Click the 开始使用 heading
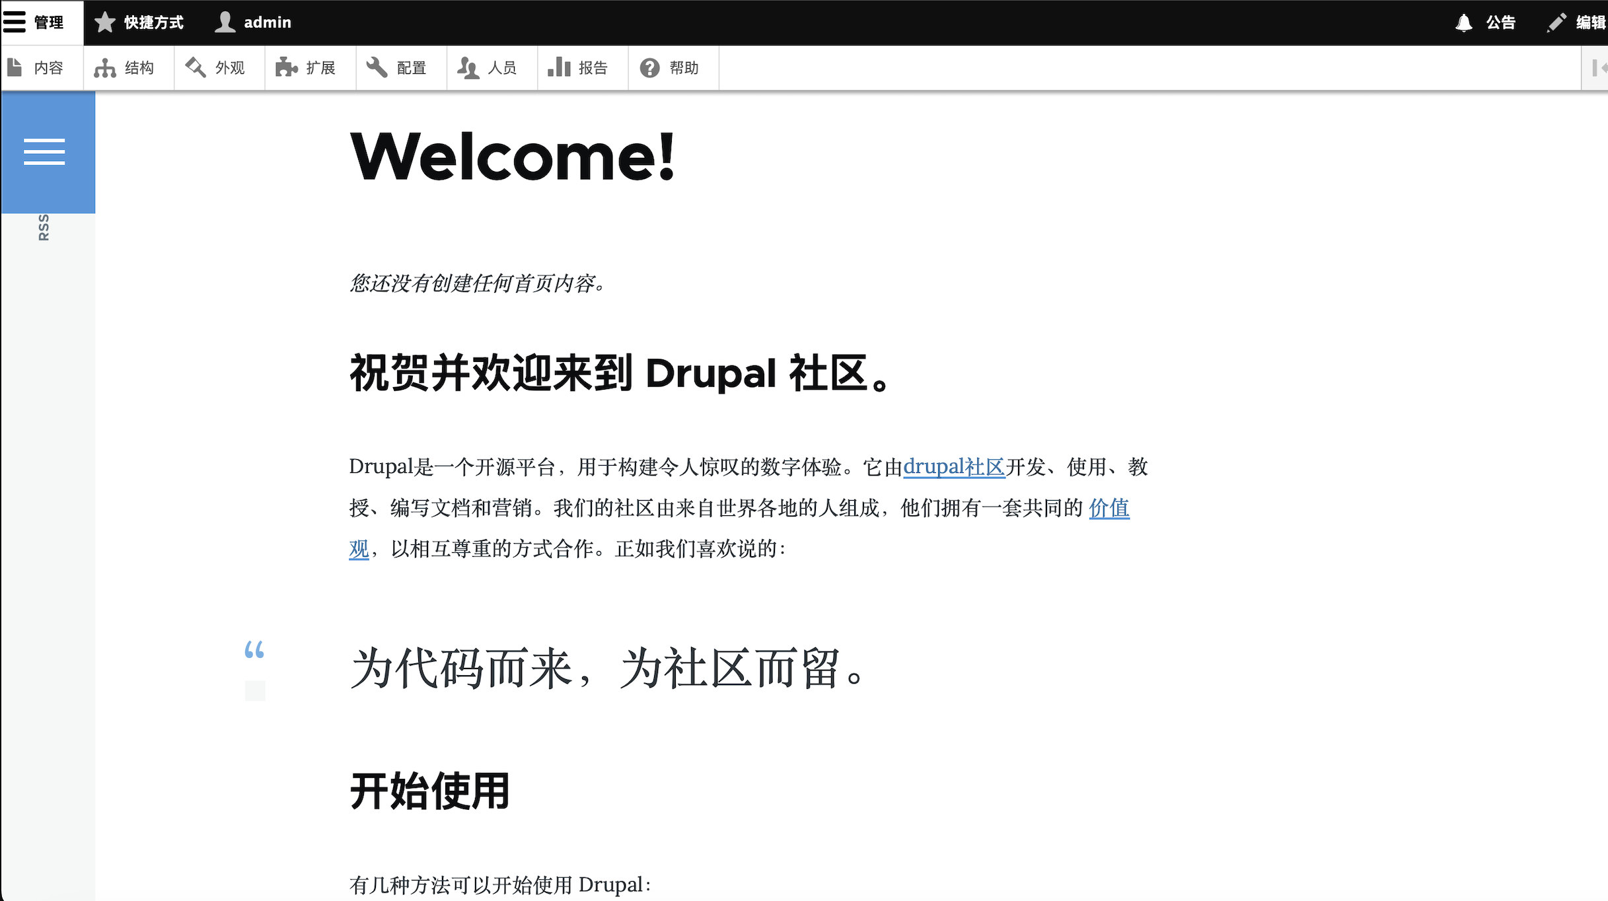The image size is (1608, 901). click(429, 791)
